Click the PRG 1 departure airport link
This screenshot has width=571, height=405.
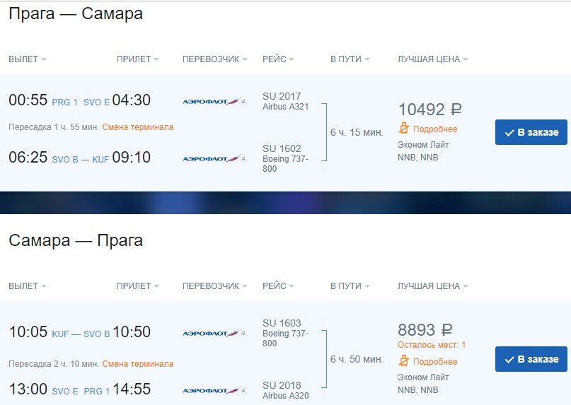pyautogui.click(x=65, y=102)
